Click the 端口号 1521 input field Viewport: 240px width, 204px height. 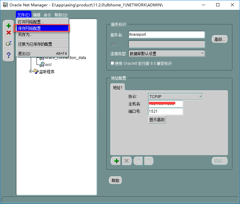(165, 111)
